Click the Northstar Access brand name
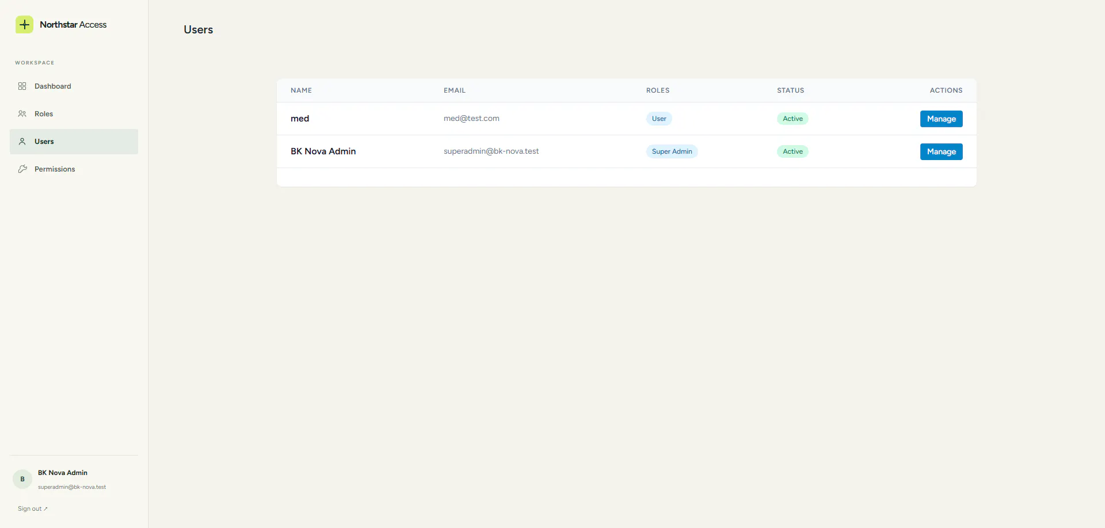 point(73,25)
